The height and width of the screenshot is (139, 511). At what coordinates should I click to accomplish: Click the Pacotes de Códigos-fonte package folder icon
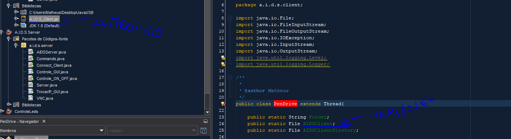point(16,39)
